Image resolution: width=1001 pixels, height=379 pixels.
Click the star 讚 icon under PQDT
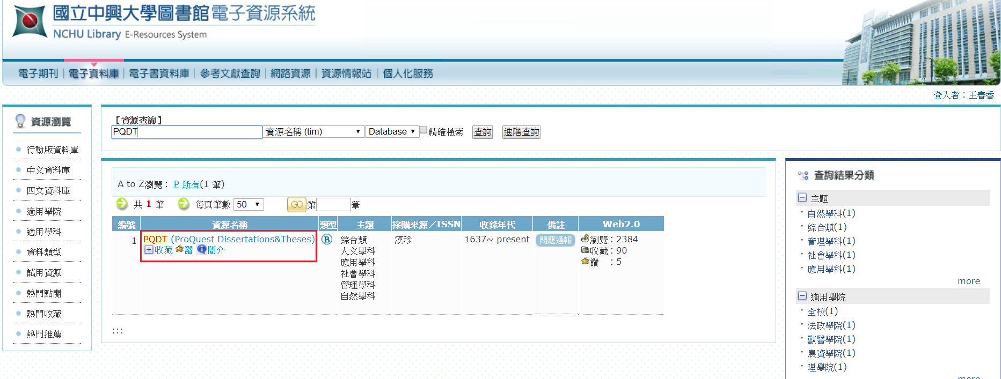click(x=180, y=249)
